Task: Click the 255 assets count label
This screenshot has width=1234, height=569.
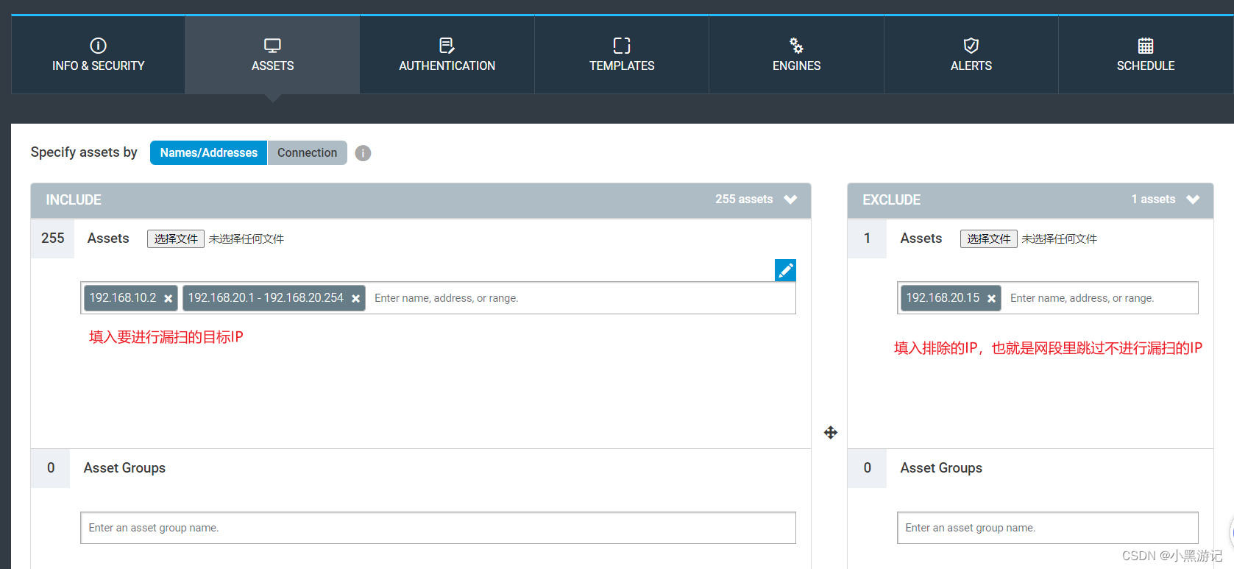Action: coord(744,199)
